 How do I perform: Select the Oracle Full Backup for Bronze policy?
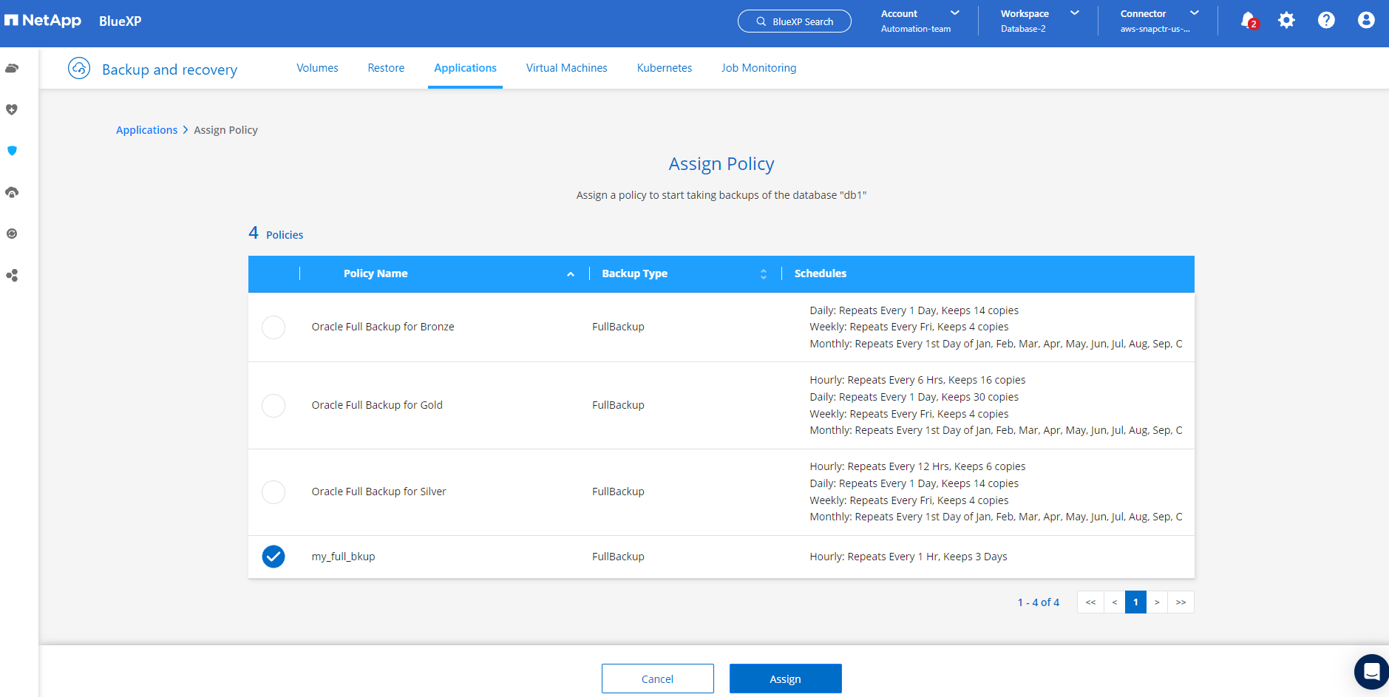(x=274, y=327)
